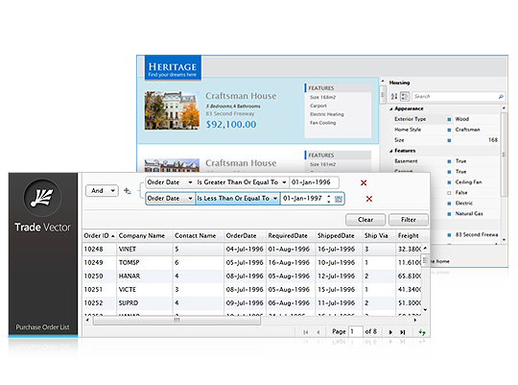Viewport: 518px width, 385px height.
Task: Open the calendar picker for 01-Jan-1997
Action: point(339,199)
